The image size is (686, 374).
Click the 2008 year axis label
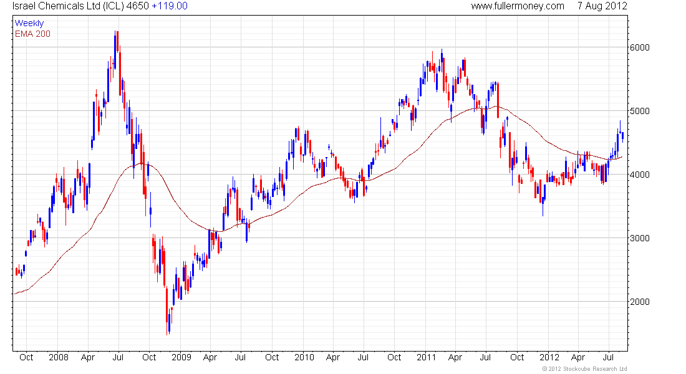(59, 357)
